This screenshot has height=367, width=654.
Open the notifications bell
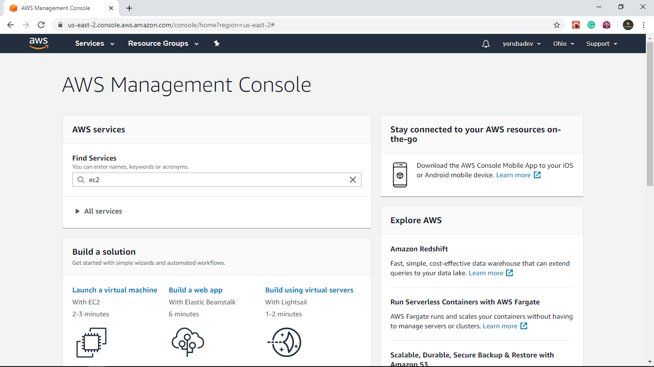click(486, 44)
